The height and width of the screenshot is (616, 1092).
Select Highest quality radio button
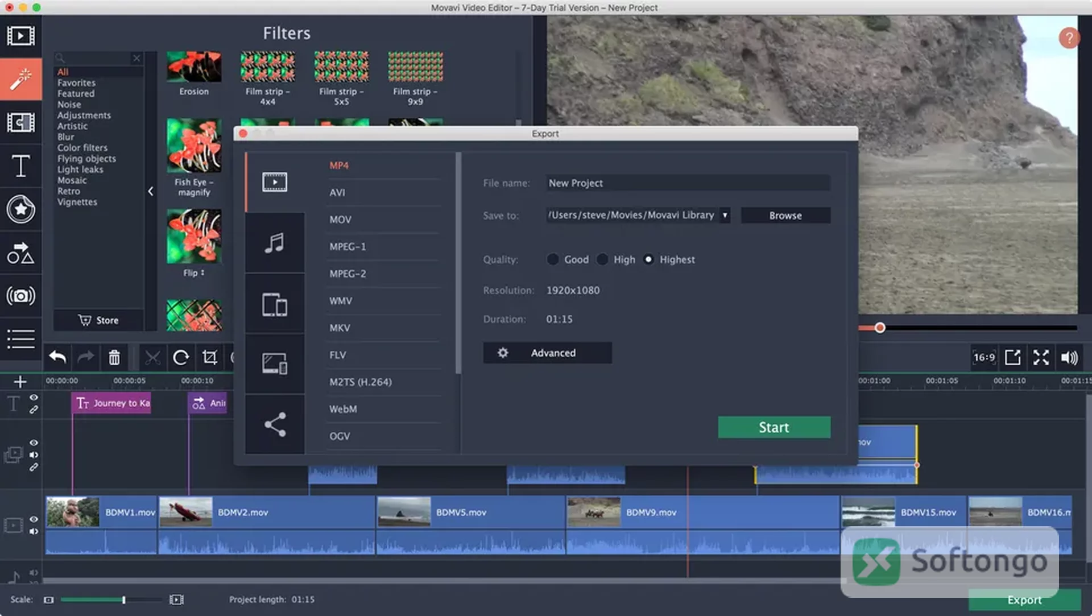(648, 259)
